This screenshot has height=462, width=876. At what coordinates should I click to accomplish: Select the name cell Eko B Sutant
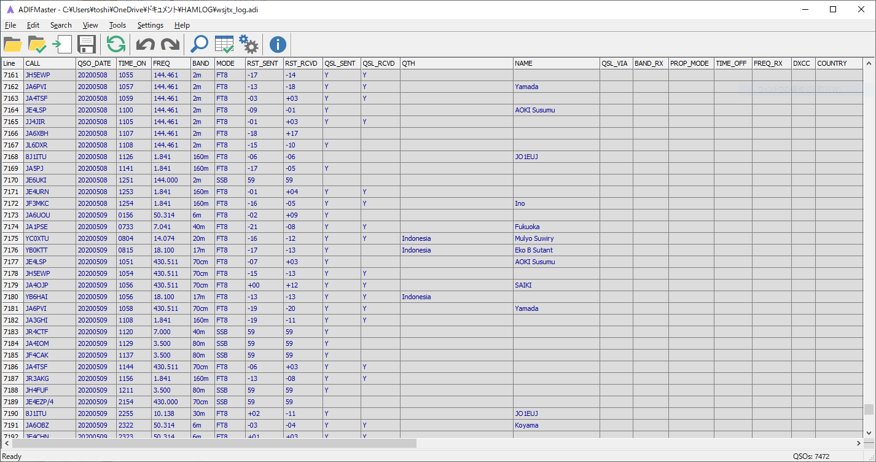[557, 250]
